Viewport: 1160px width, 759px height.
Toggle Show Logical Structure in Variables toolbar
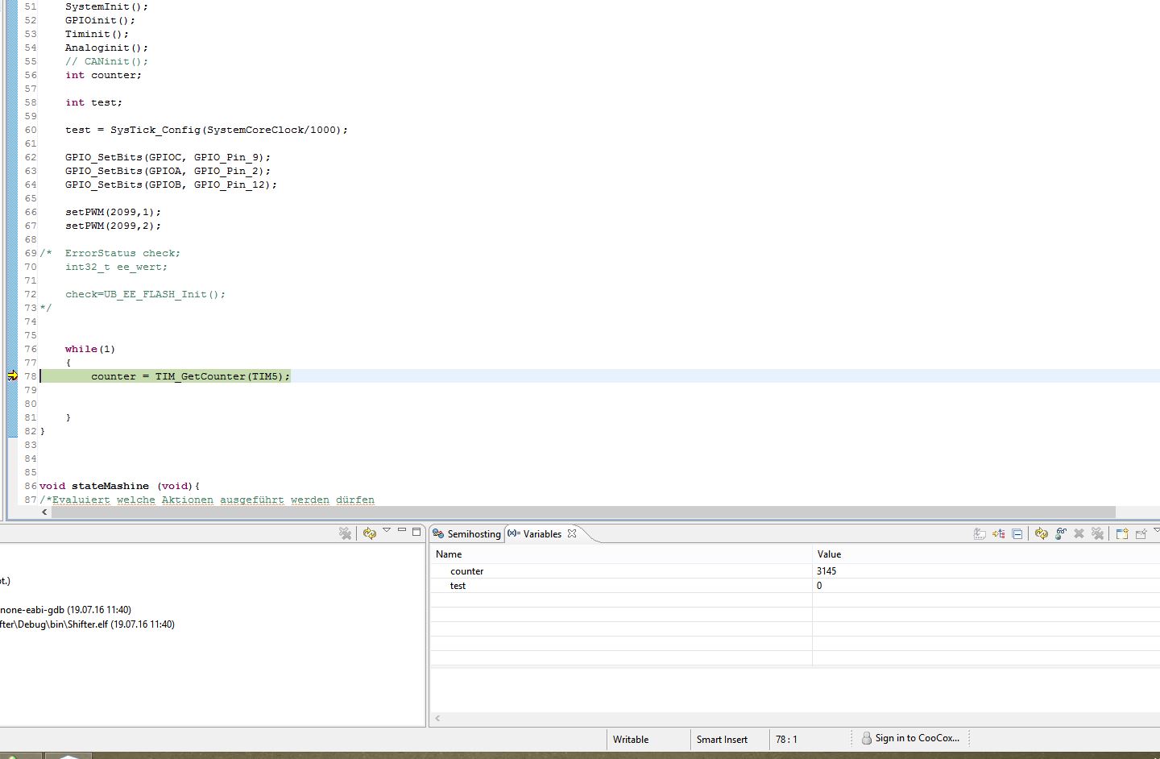click(x=999, y=533)
